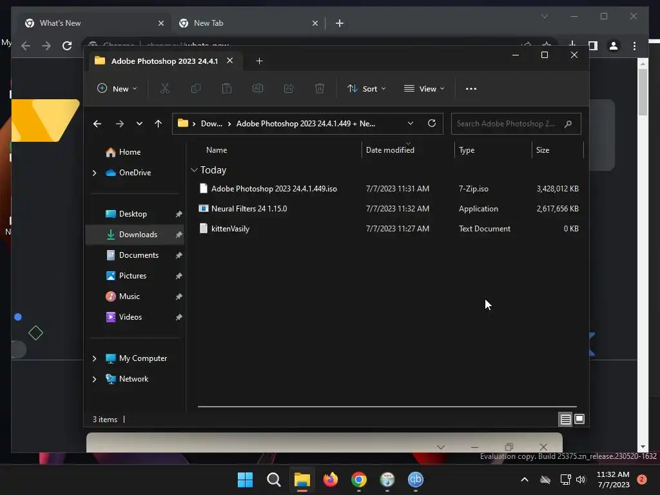Image resolution: width=660 pixels, height=495 pixels.
Task: Open recent locations dropdown chevron
Action: coord(139,124)
